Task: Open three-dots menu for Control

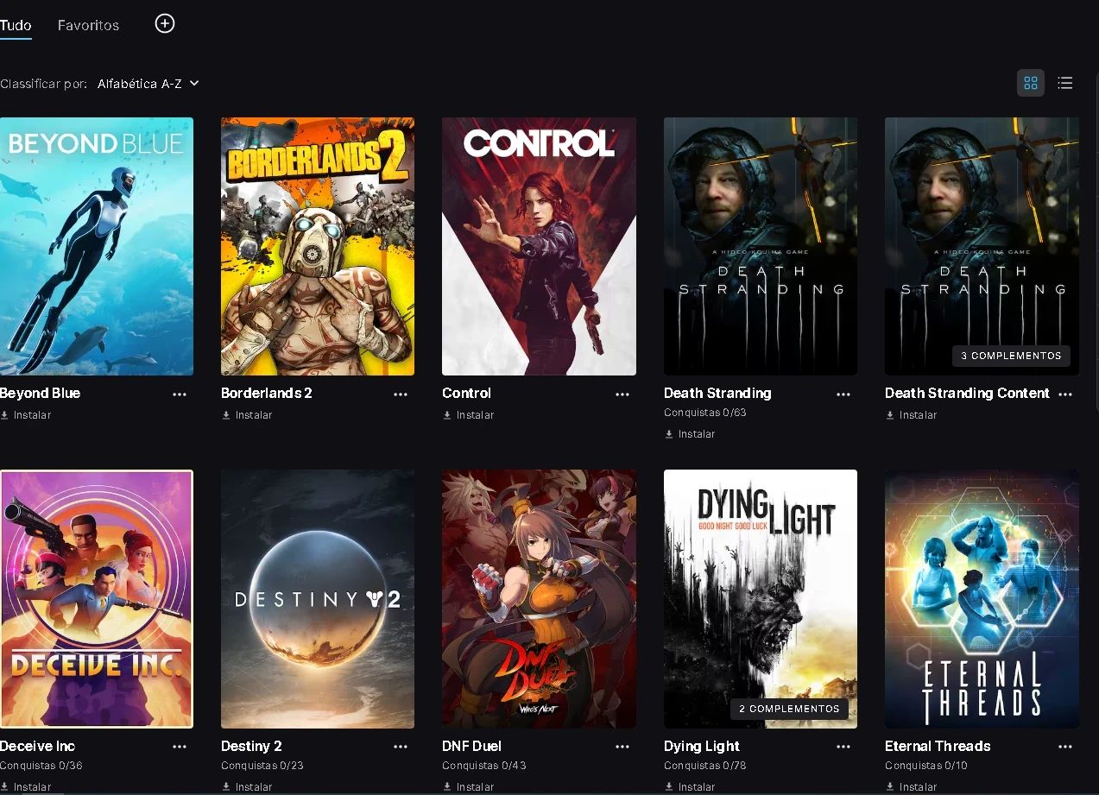Action: 622,394
